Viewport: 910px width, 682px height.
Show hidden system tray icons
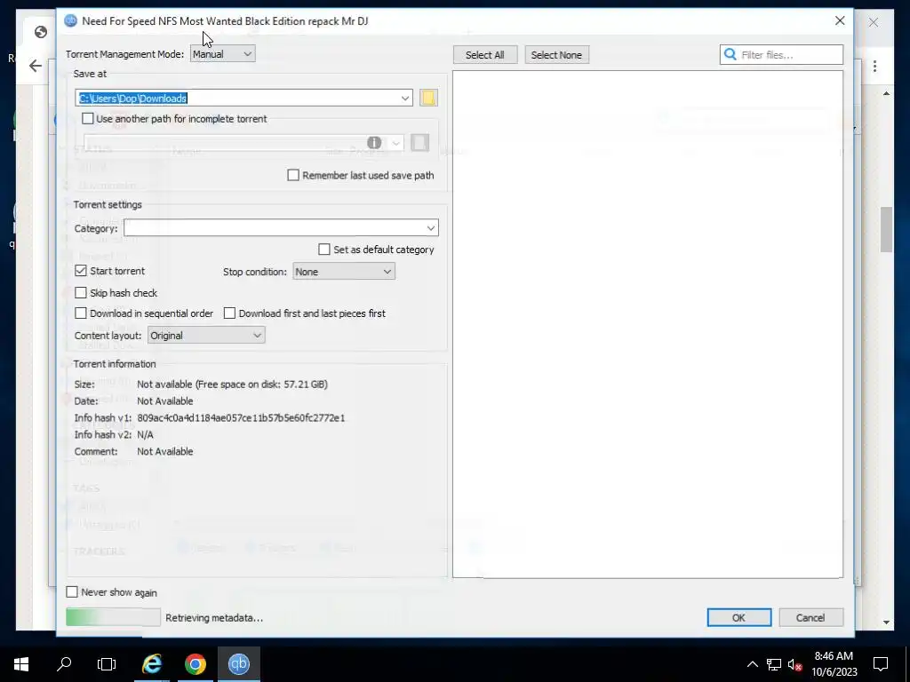(x=752, y=664)
